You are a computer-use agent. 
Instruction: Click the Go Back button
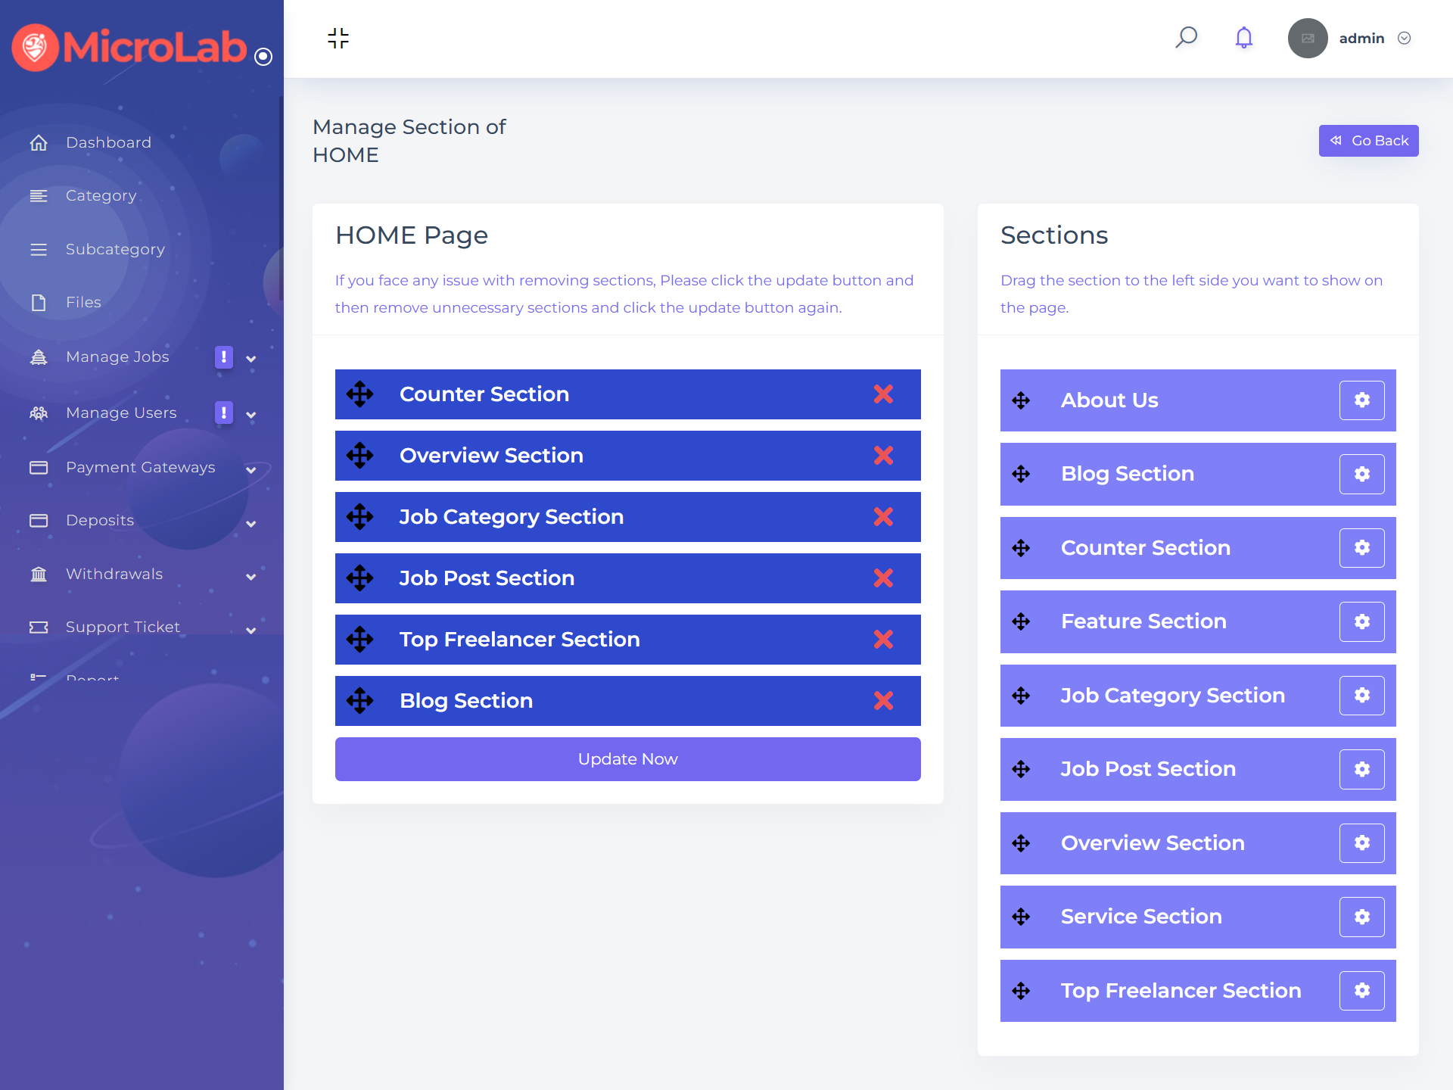[1368, 141]
